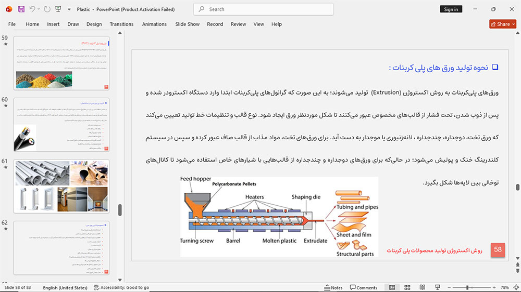Toggle the Notes pane

click(333, 287)
